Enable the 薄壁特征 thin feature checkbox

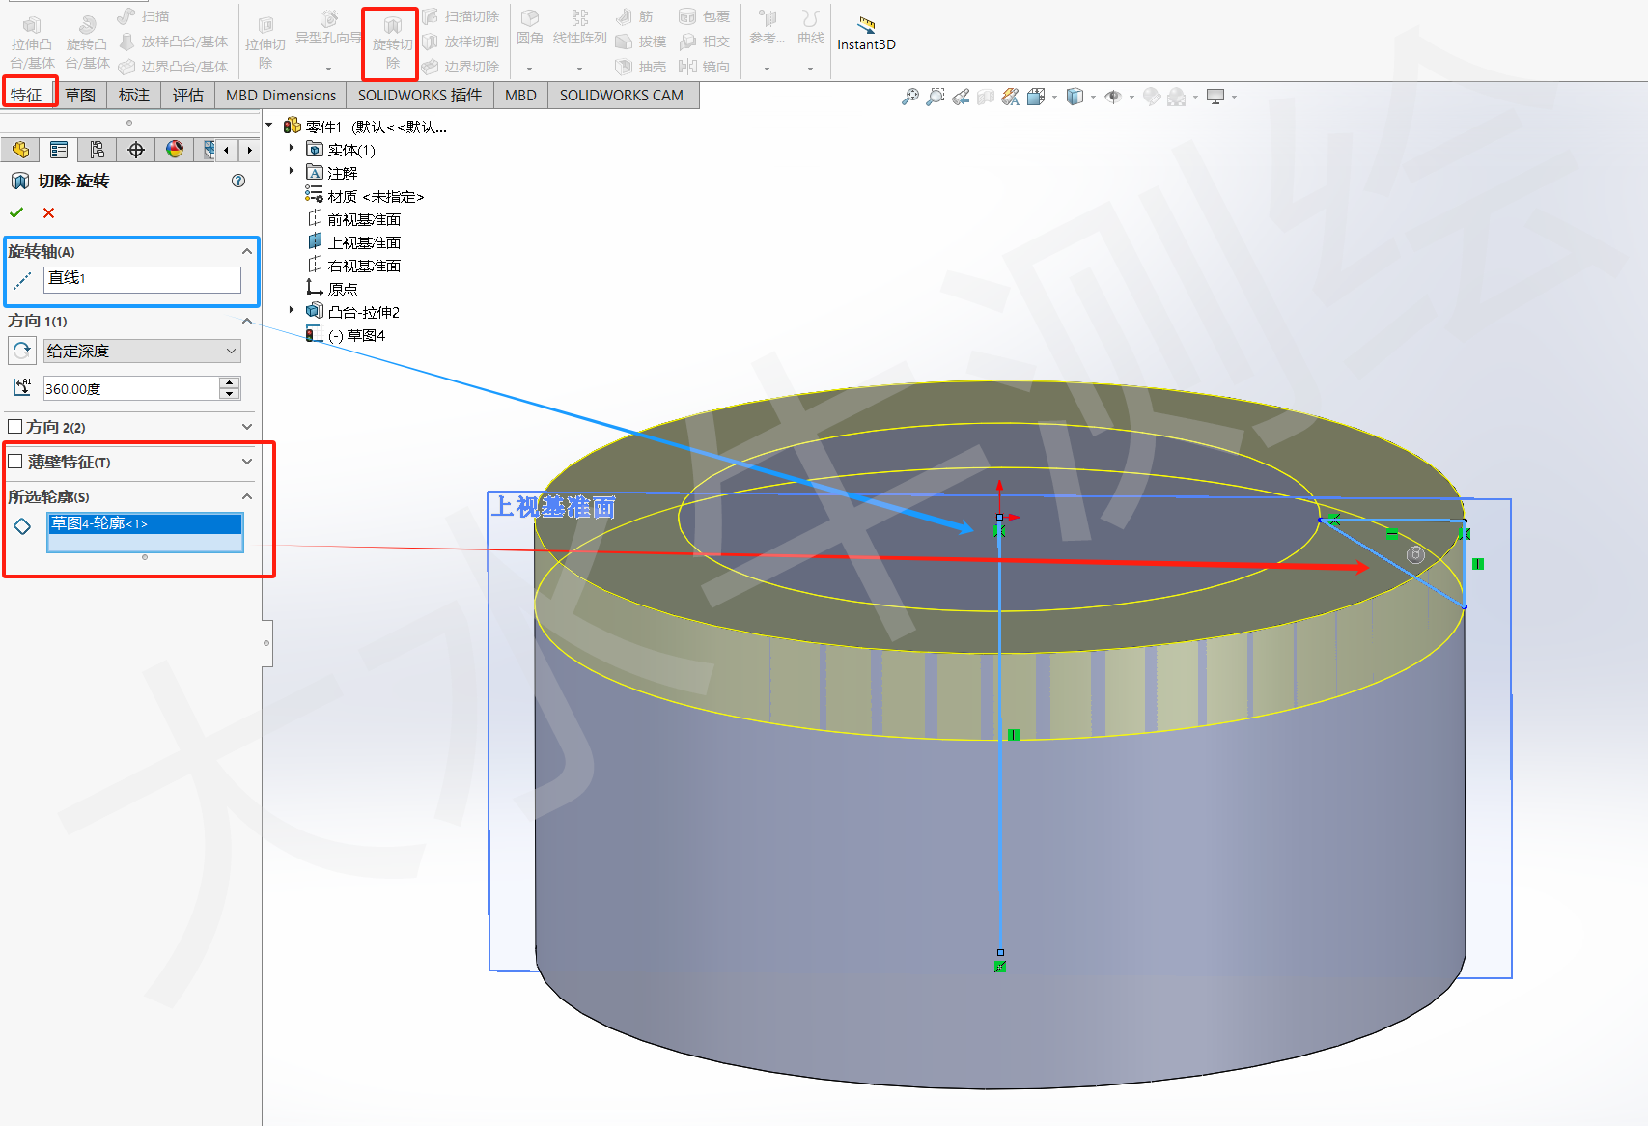(x=15, y=461)
